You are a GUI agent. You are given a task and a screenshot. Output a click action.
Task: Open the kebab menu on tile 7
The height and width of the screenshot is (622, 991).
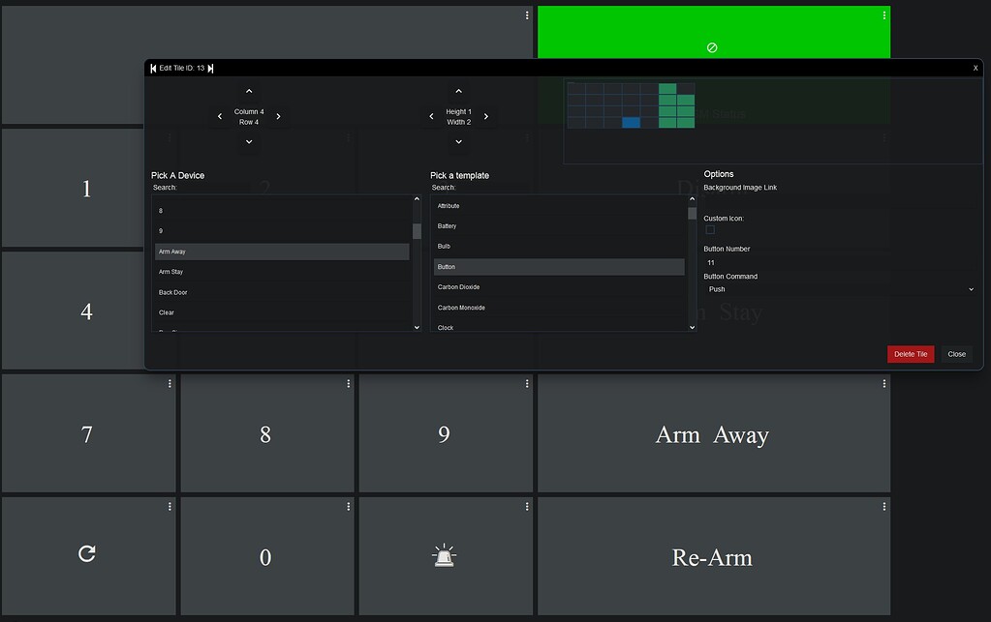(x=170, y=383)
